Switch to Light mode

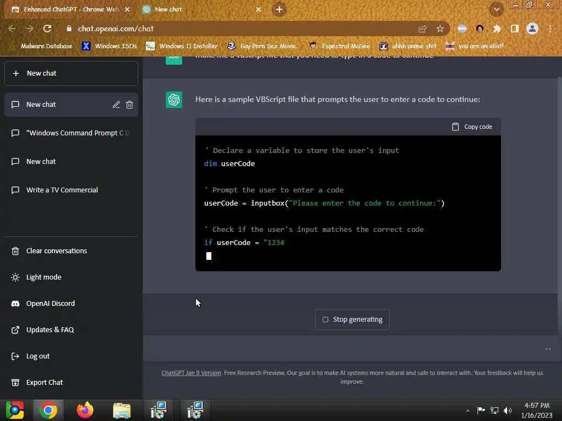[71, 277]
